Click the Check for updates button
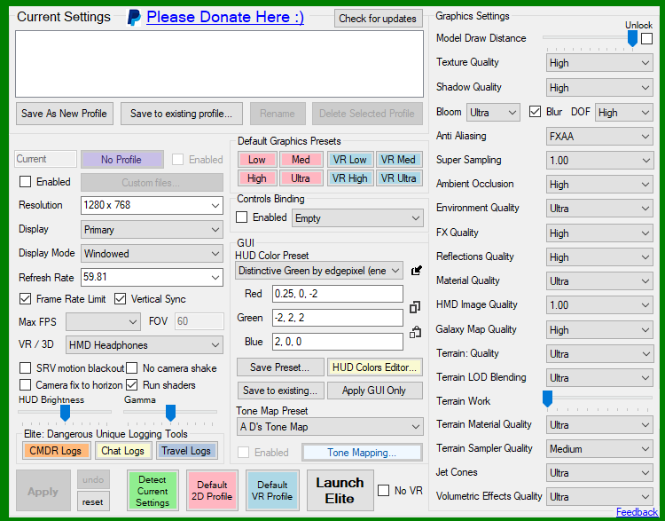Viewport: 665px width, 521px height. pyautogui.click(x=379, y=19)
